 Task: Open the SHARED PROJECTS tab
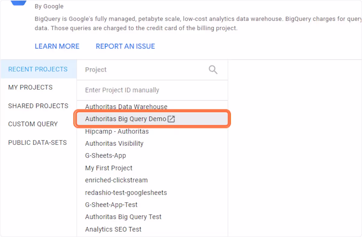click(39, 106)
